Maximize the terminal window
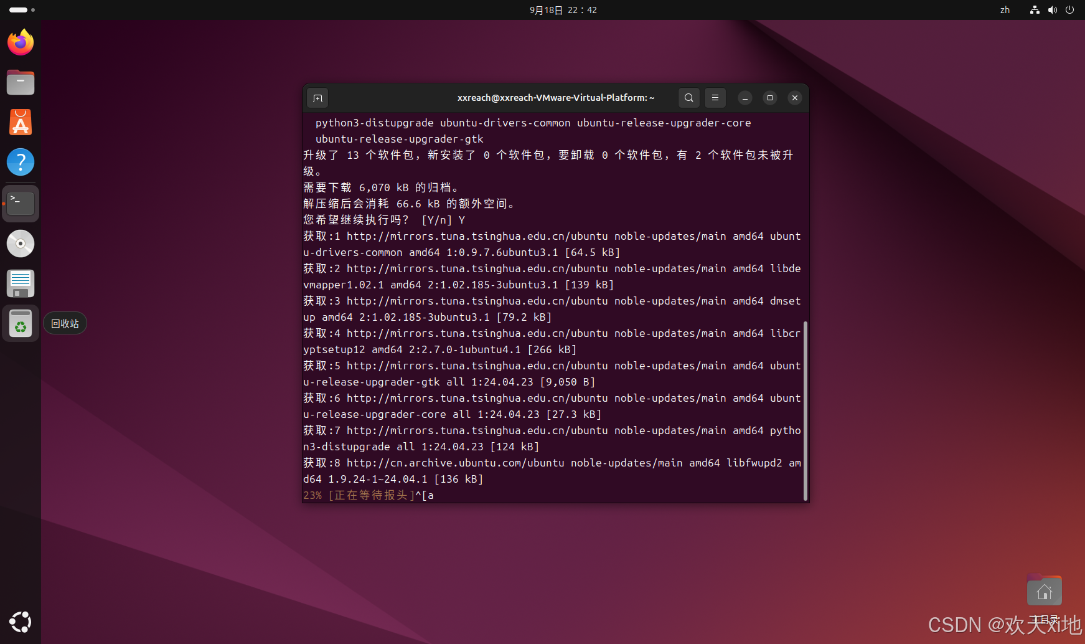1085x644 pixels. pyautogui.click(x=770, y=98)
